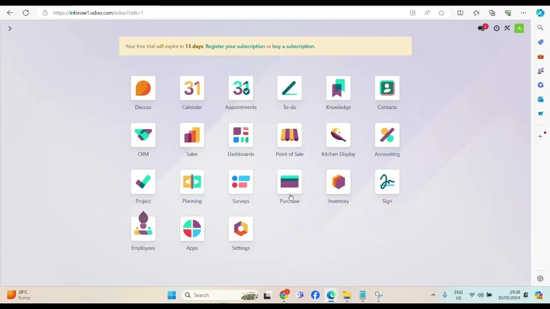Image resolution: width=550 pixels, height=309 pixels.
Task: Open the Dashboards app
Action: pos(241,135)
